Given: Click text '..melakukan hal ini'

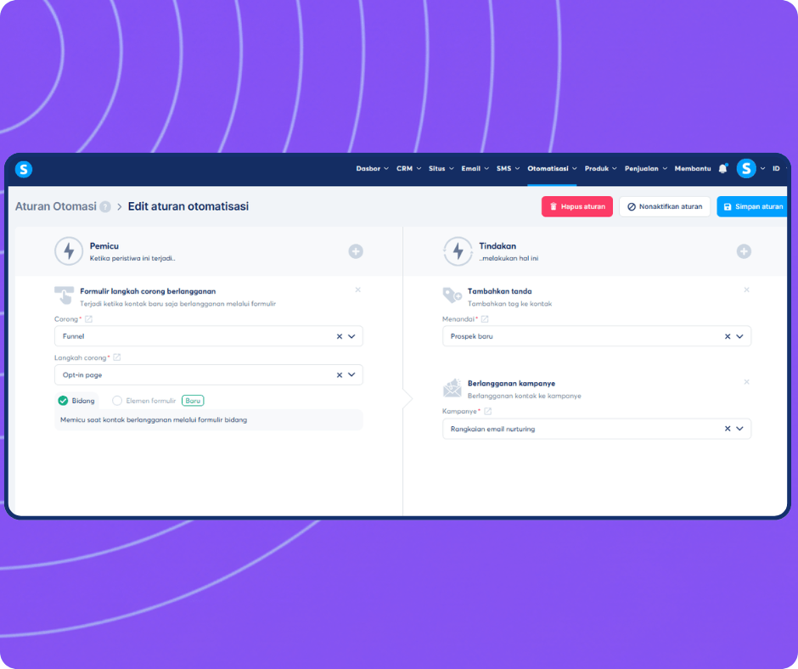Looking at the screenshot, I should [509, 258].
